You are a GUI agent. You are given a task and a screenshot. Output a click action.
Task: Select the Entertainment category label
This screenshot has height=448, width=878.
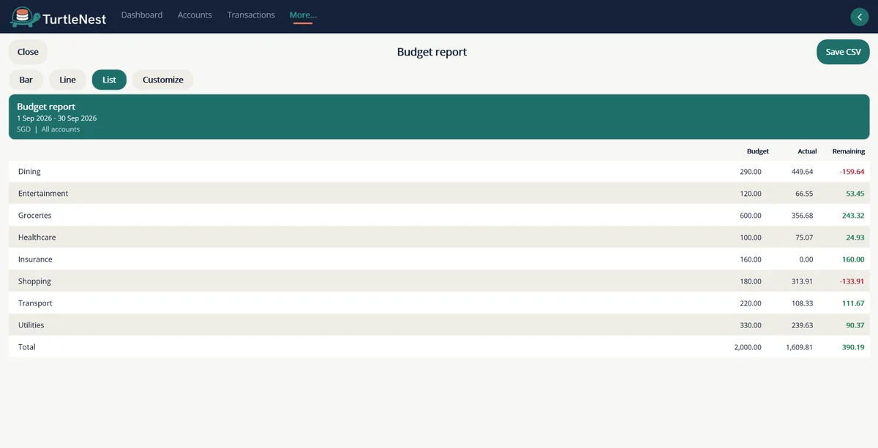[43, 194]
